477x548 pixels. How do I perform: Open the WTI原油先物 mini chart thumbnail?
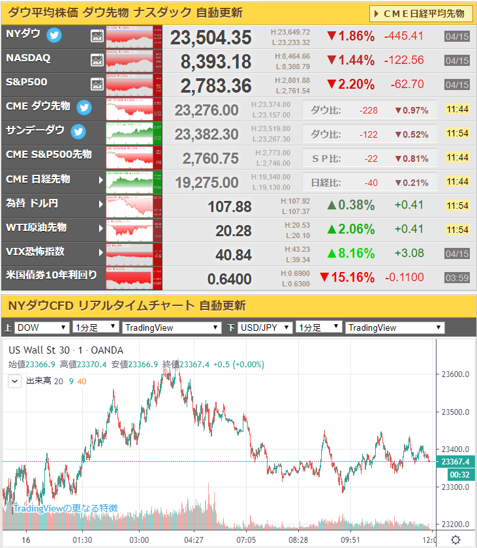pos(134,230)
